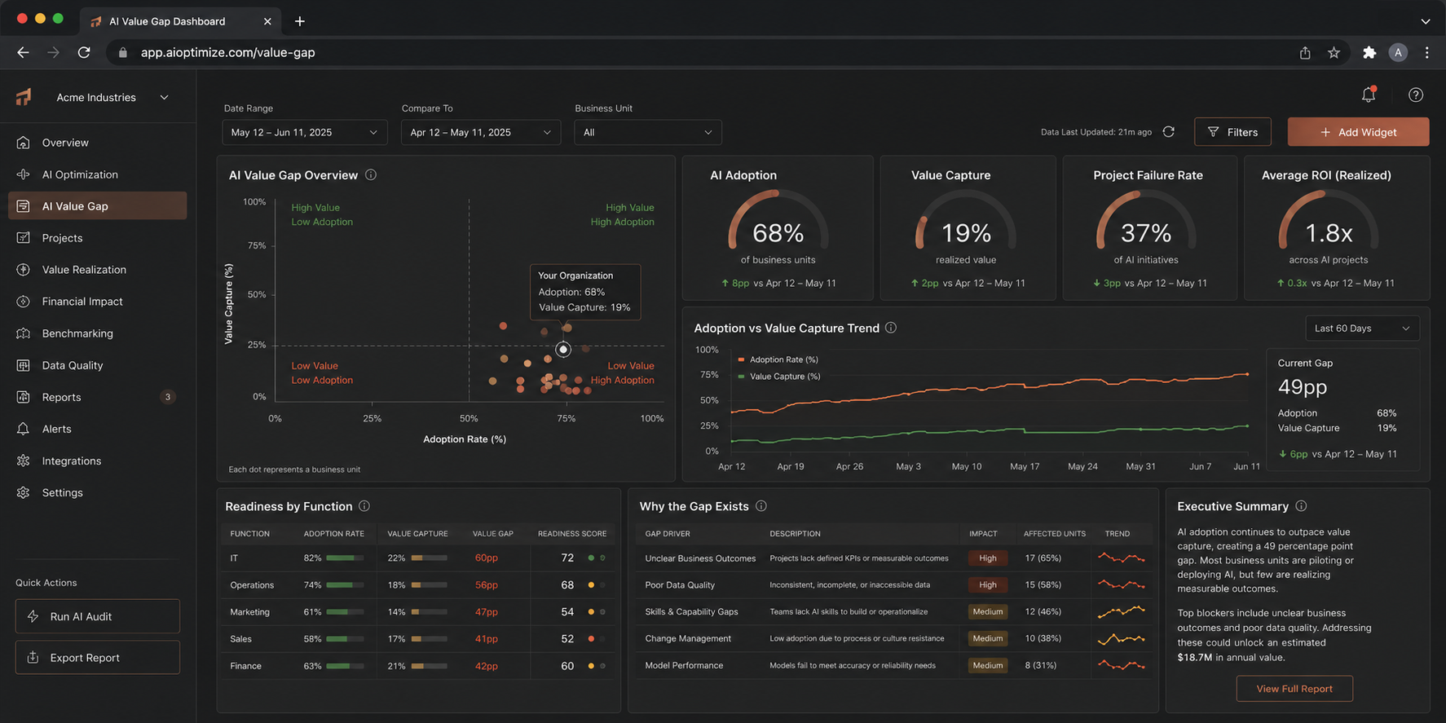Click the Data Quality icon in sidebar
Image resolution: width=1446 pixels, height=723 pixels.
24,365
